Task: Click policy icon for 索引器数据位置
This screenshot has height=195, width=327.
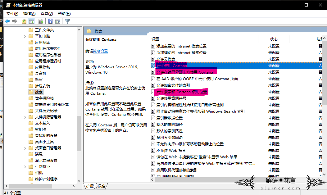Action: [153, 118]
